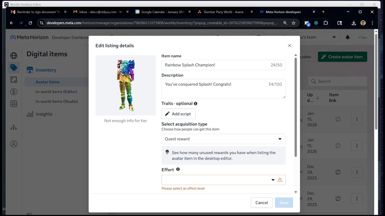Close the Edit listing details dialog
Viewport: 385px width, 216px height.
point(289,46)
